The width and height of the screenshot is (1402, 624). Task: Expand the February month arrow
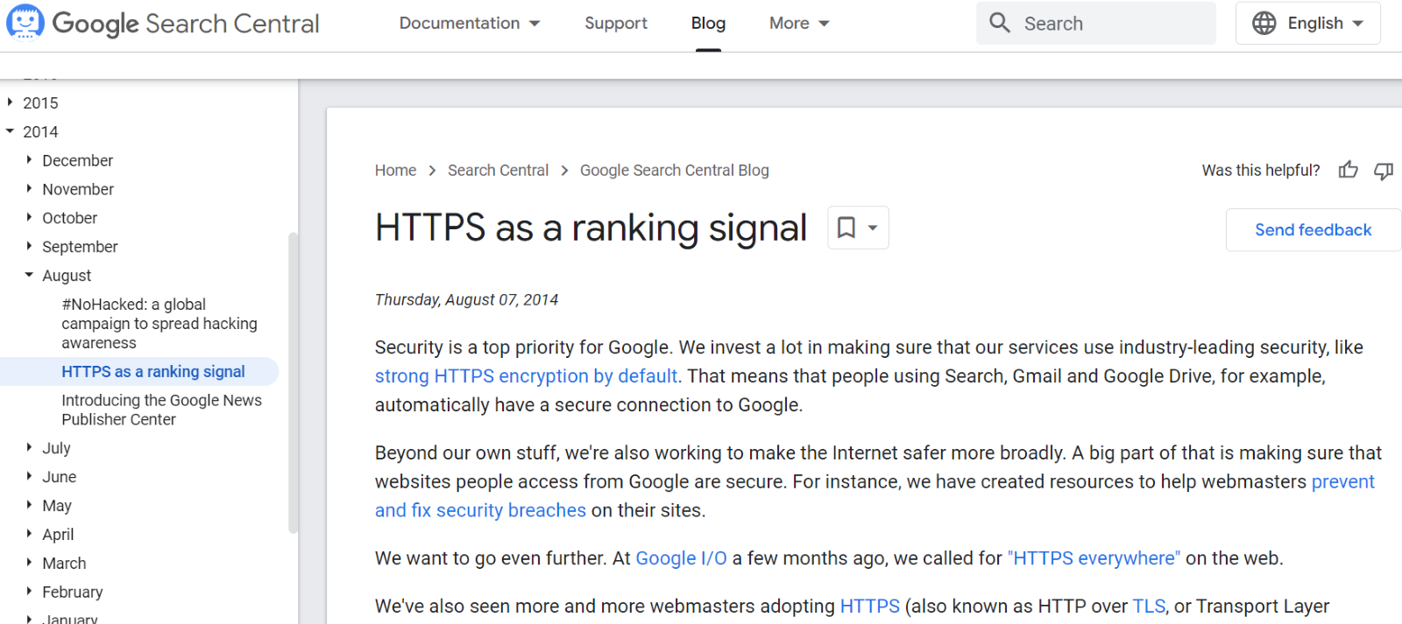pos(29,592)
